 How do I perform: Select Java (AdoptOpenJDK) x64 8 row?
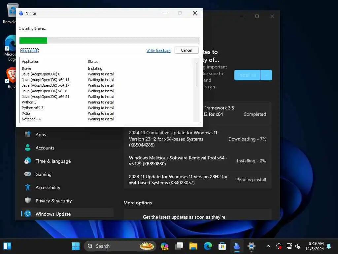[107, 91]
